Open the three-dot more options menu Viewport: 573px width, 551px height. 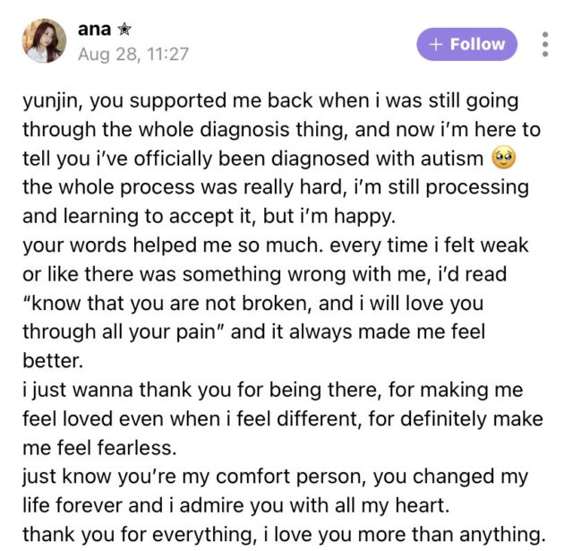pos(545,44)
